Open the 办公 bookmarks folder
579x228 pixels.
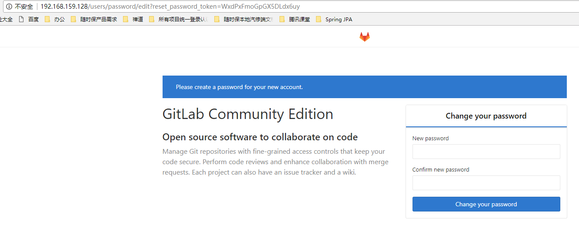pyautogui.click(x=55, y=19)
